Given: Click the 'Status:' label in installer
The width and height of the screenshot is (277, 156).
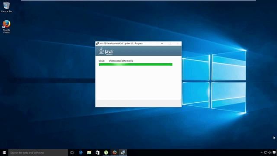Looking at the screenshot, I should click(x=102, y=61).
